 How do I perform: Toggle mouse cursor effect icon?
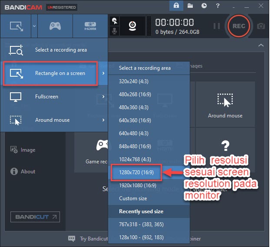[114, 21]
